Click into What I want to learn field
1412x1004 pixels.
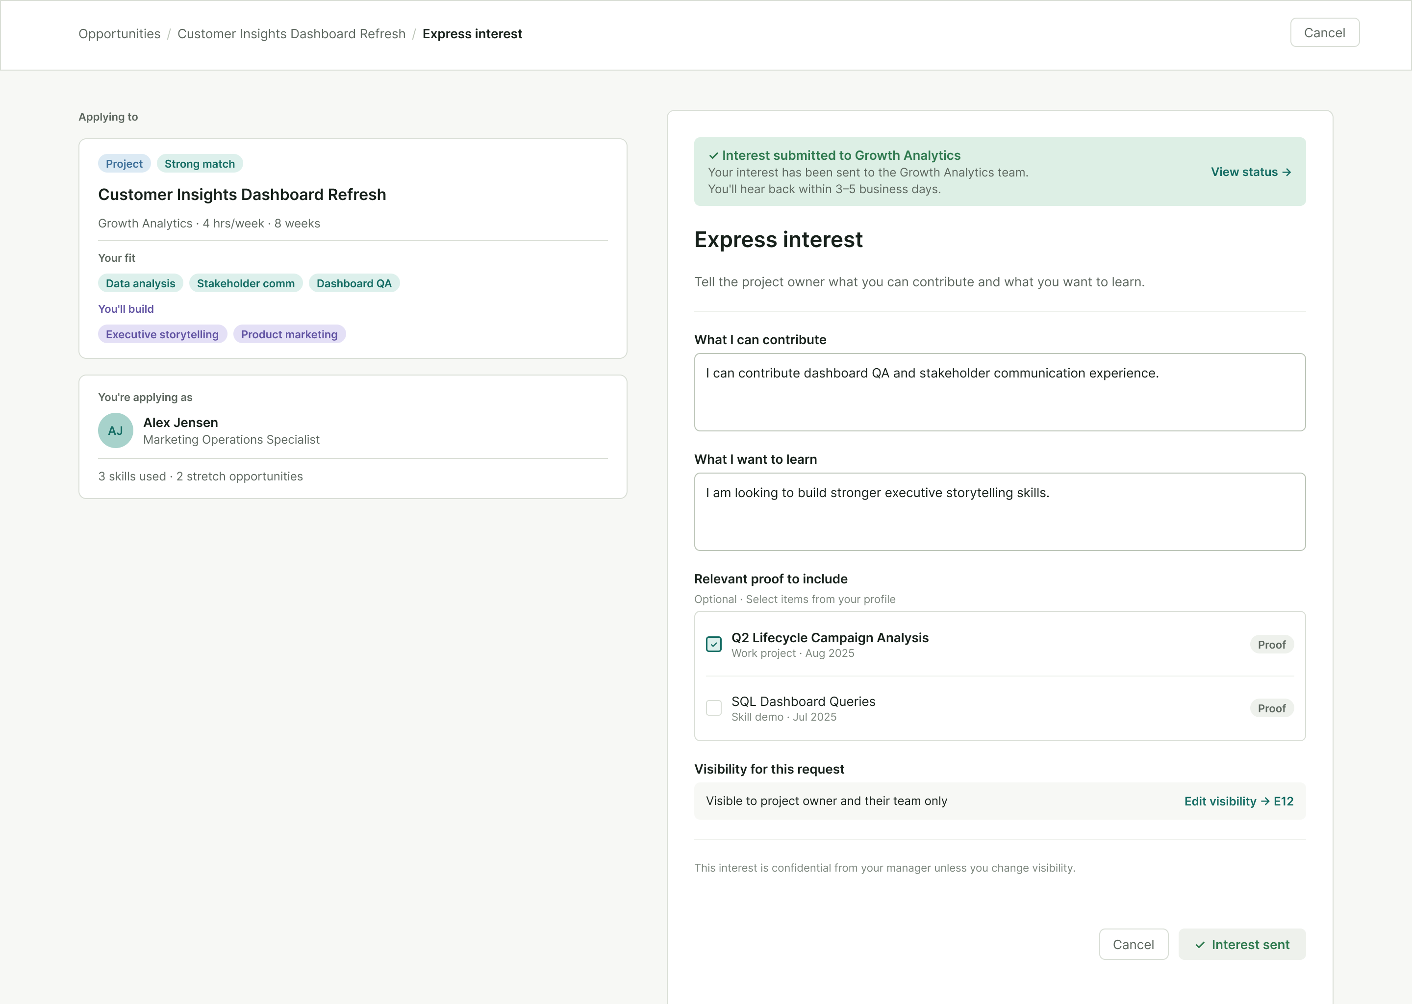coord(1000,512)
